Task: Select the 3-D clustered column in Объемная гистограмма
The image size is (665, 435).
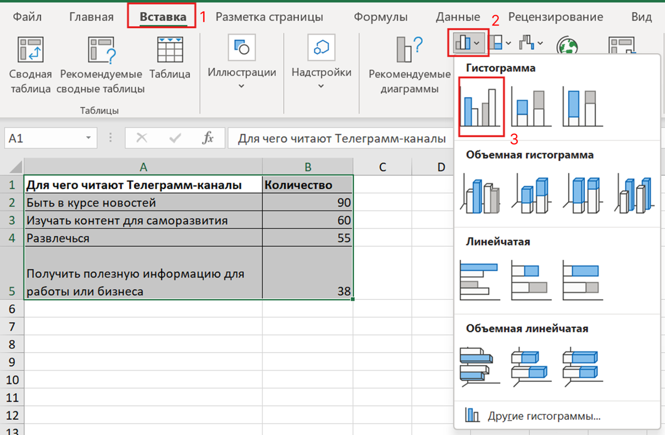Action: (480, 194)
